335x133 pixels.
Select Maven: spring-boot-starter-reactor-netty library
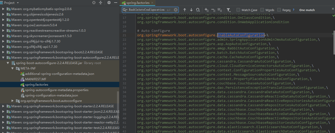pos(65,122)
